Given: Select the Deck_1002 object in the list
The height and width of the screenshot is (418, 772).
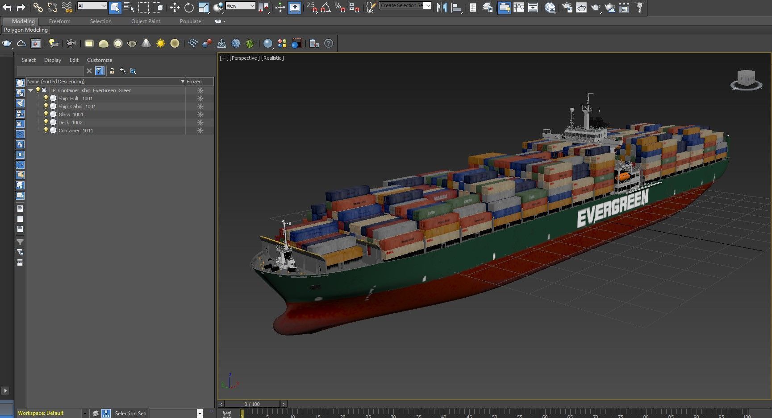Looking at the screenshot, I should (71, 123).
